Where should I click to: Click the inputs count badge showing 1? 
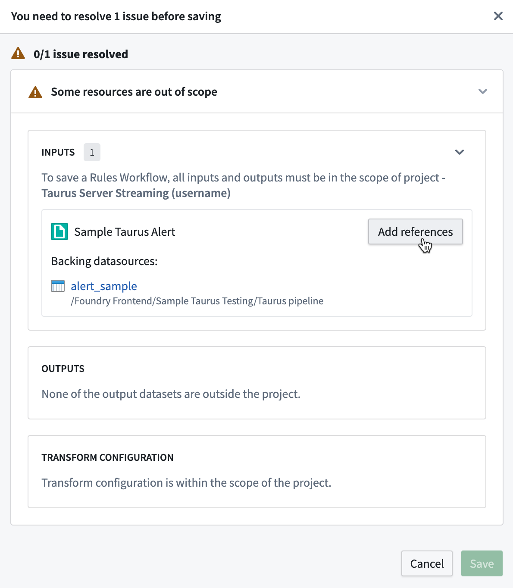[92, 152]
